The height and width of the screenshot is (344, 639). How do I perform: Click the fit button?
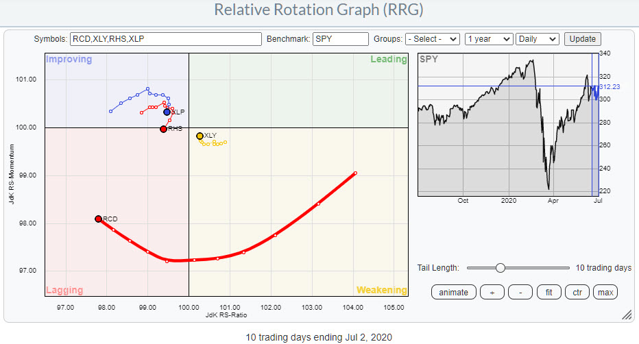[x=549, y=293]
